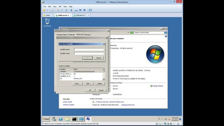Image resolution: width=224 pixels, height=126 pixels.
Task: Select the FP_NO_HOST_C... system variable row
Action: (81, 74)
